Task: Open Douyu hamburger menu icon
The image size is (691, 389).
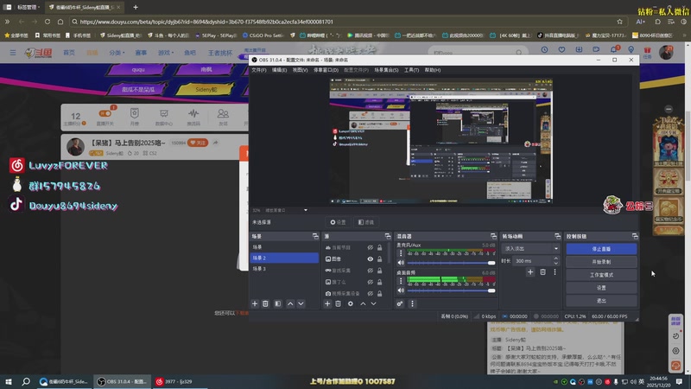Action: click(x=13, y=53)
